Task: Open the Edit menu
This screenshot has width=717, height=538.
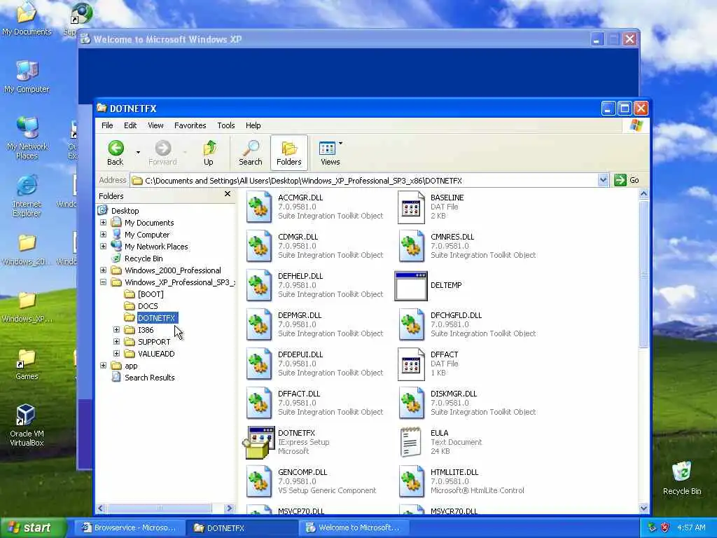Action: click(x=130, y=125)
